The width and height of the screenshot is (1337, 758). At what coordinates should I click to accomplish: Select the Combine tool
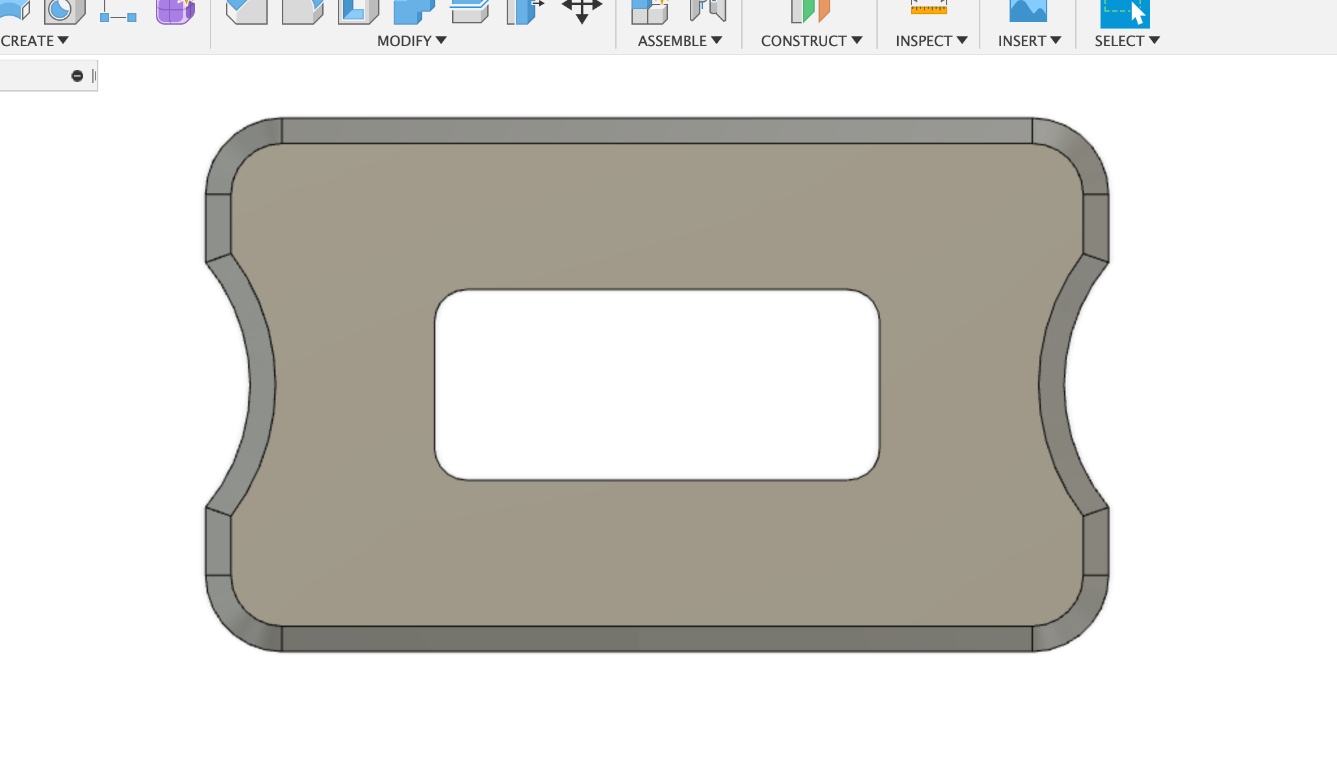pyautogui.click(x=414, y=11)
